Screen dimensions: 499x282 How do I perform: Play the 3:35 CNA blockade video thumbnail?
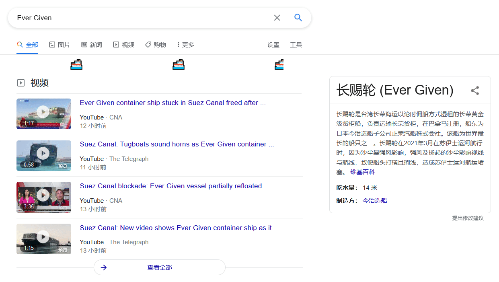point(44,197)
